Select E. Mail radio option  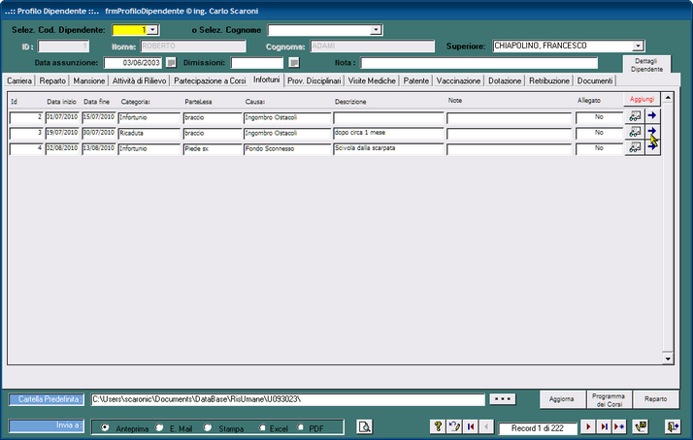[159, 427]
